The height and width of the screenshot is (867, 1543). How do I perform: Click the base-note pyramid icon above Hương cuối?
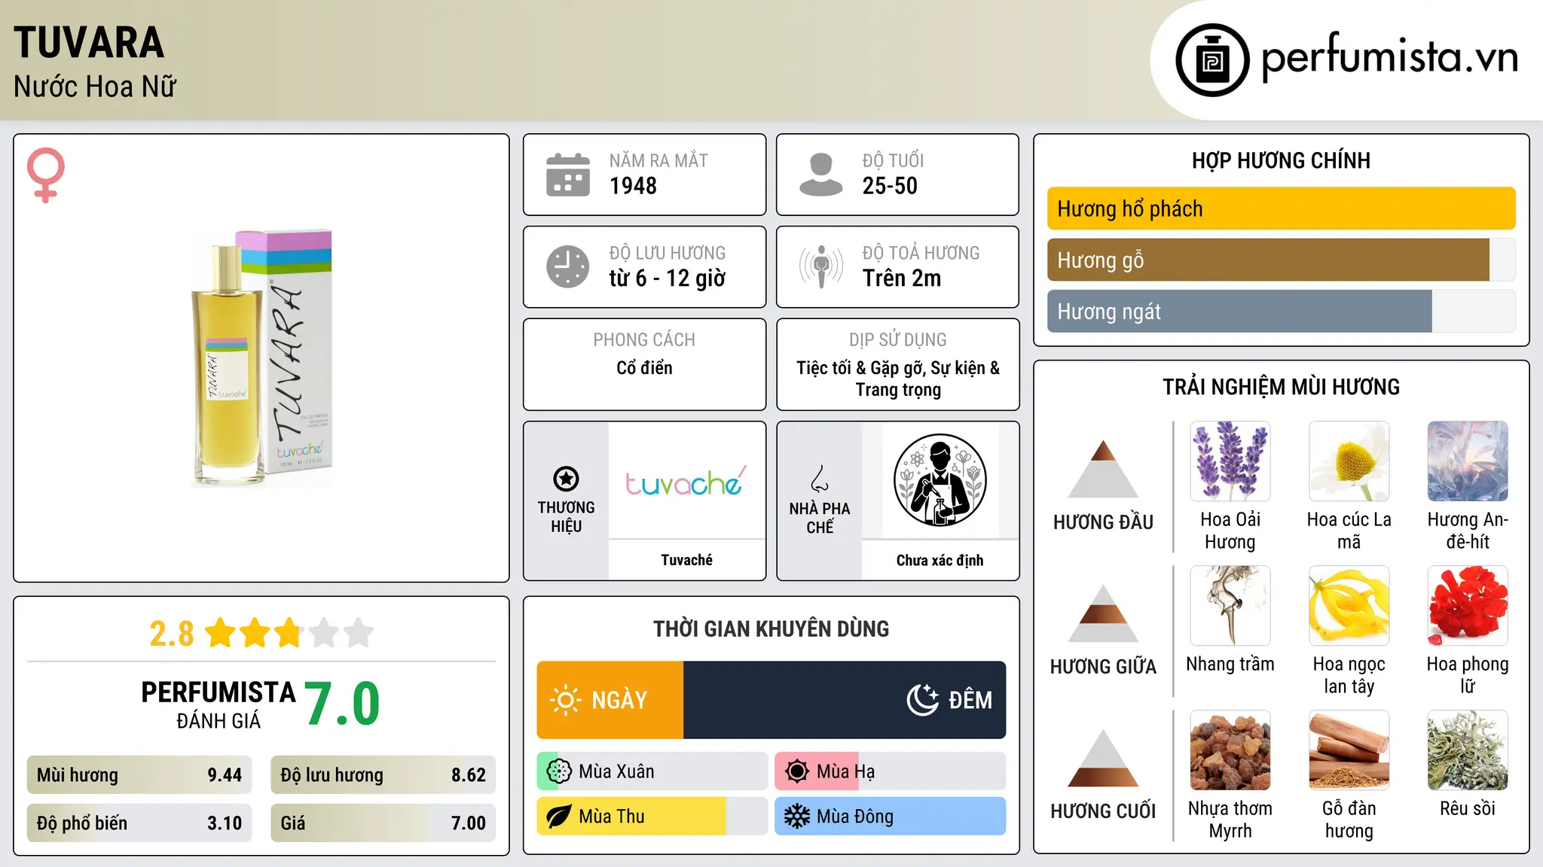1103,758
